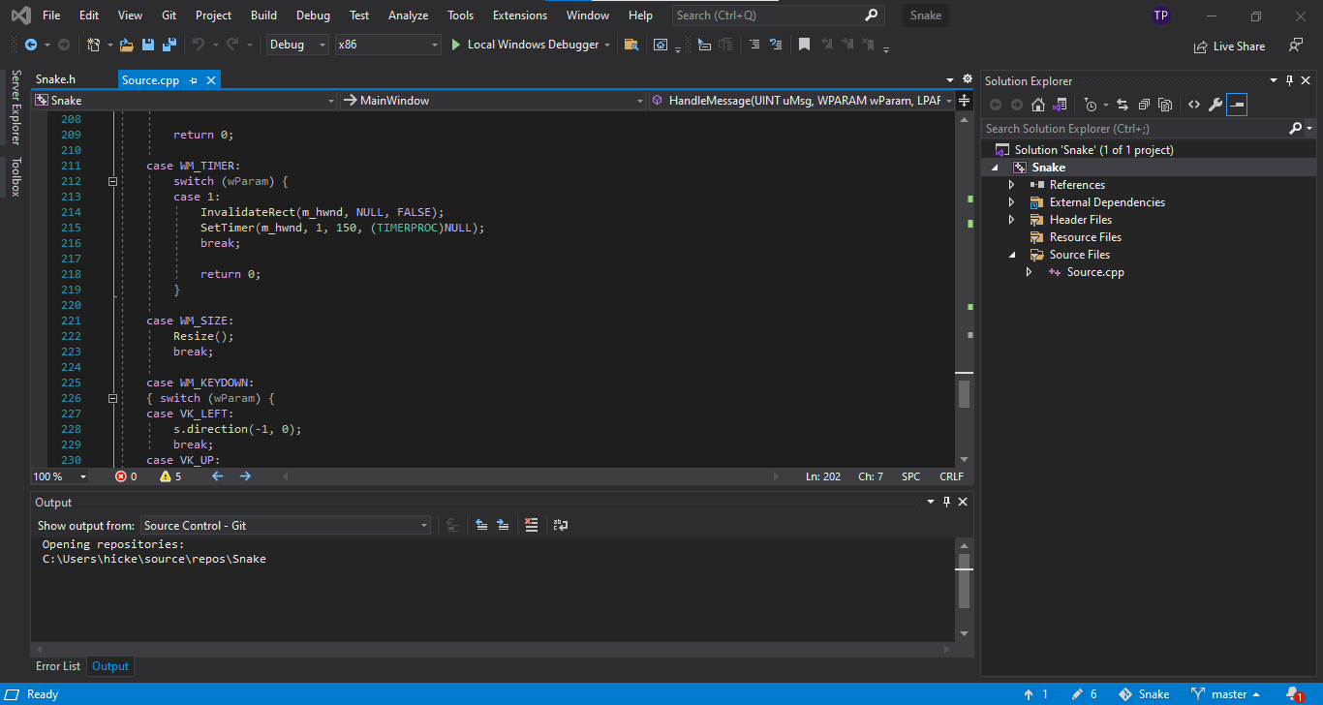Expand the References node in tree
Image resolution: width=1323 pixels, height=705 pixels.
[1012, 185]
